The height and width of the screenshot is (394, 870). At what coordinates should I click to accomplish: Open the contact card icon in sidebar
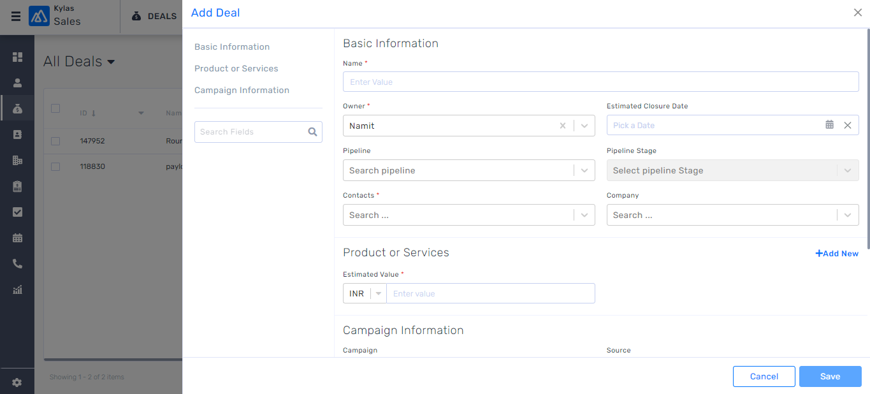(x=17, y=135)
